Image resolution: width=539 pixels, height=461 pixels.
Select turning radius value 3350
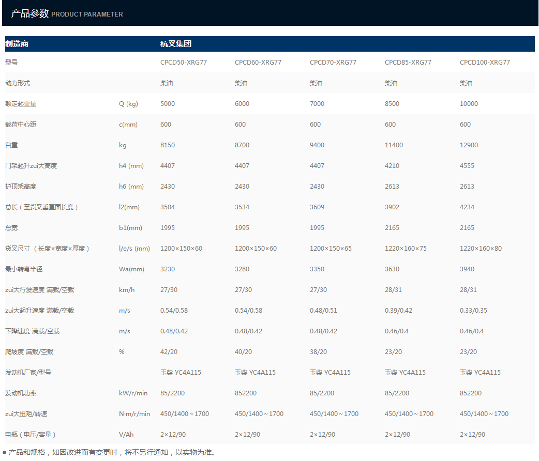coord(317,269)
